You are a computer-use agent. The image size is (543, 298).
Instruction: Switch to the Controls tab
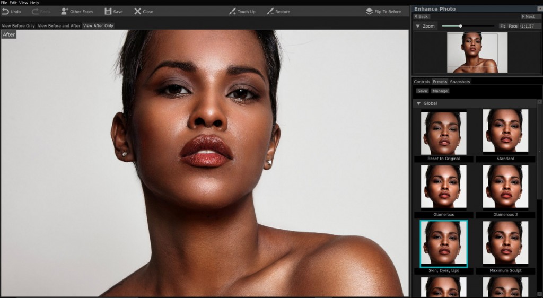(422, 82)
